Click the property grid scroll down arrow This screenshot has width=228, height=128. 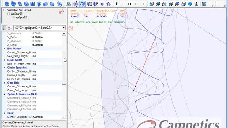64,117
